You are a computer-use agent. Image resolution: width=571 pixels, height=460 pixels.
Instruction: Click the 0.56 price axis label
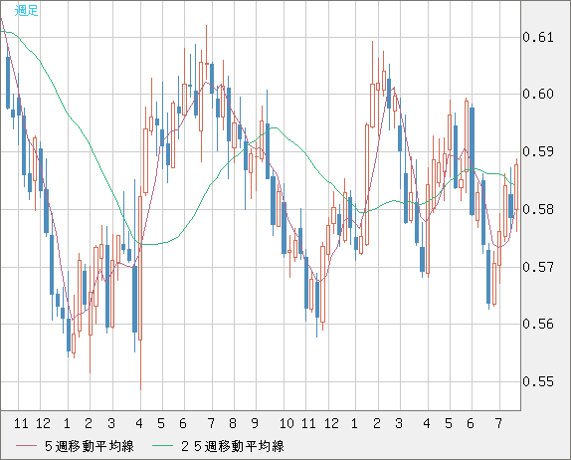(538, 324)
